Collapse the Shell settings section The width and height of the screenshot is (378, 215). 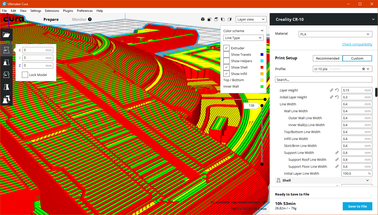click(324, 180)
